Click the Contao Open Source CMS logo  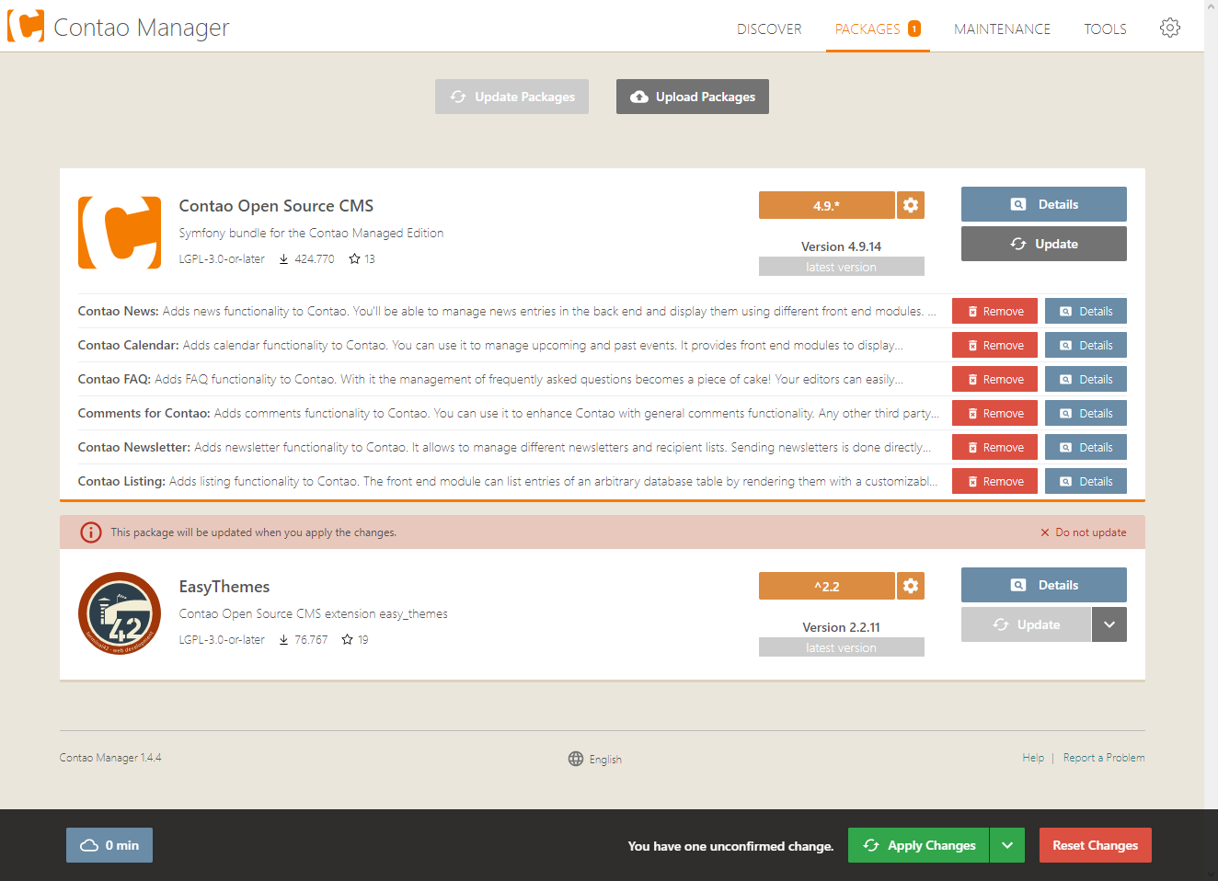click(120, 233)
